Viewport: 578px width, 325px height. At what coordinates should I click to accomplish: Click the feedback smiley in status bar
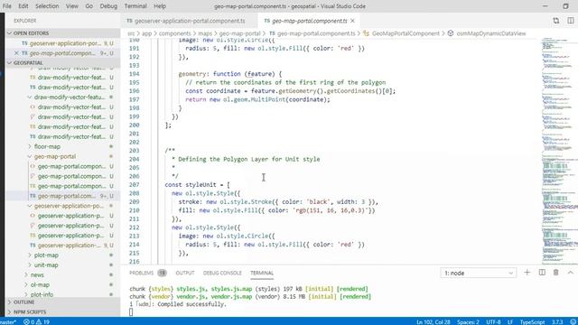573,322
